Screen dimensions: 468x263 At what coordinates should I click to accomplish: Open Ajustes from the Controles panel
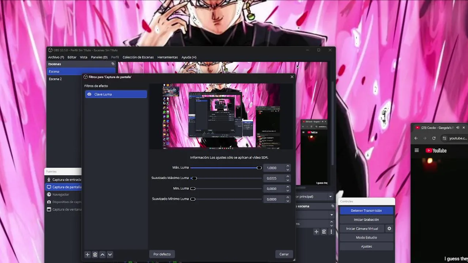(366, 247)
